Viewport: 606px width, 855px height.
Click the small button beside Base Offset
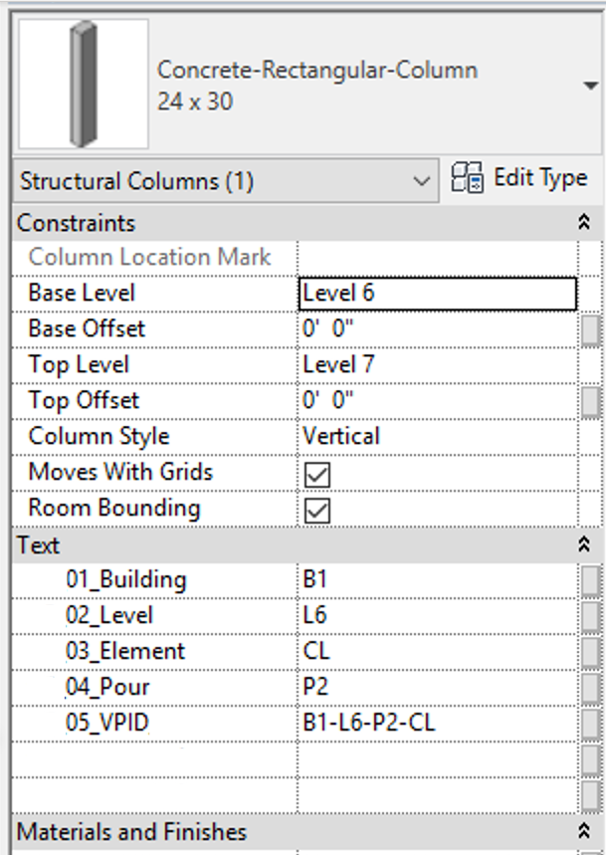591,329
